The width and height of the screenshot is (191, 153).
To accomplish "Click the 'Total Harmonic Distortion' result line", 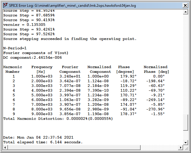I will click(58, 119).
